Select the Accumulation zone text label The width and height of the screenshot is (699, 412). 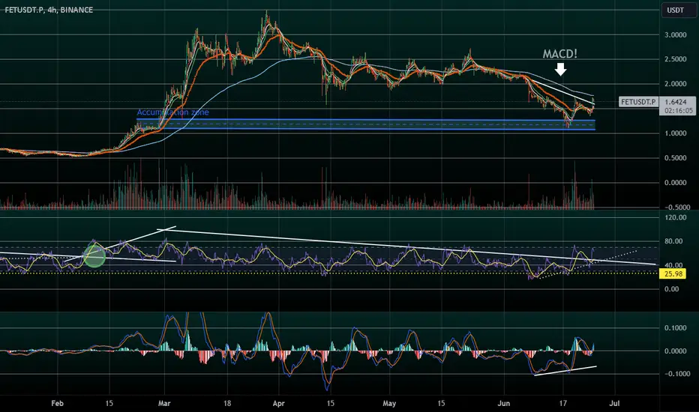(173, 112)
